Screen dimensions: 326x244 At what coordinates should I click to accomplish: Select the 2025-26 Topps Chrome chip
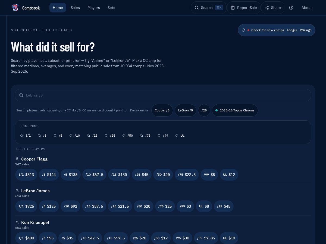(x=235, y=110)
